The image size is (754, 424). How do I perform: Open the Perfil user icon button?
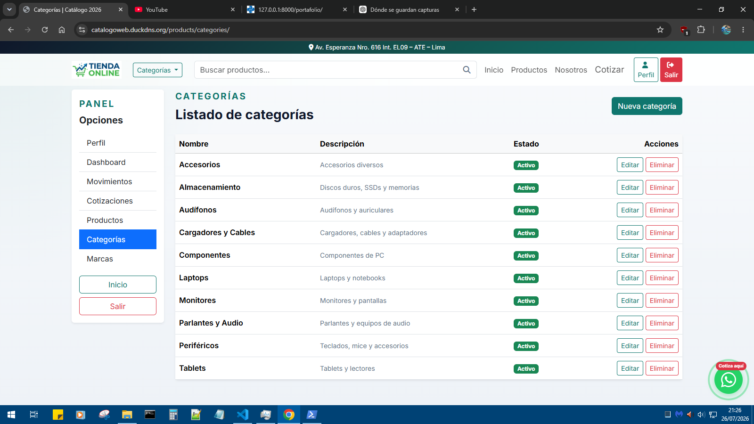tap(646, 70)
